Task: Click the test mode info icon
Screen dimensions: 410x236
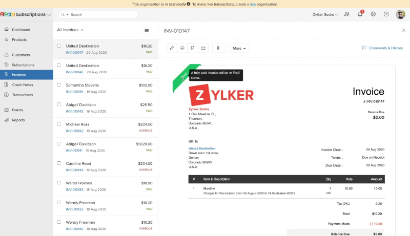Action: coord(188,4)
